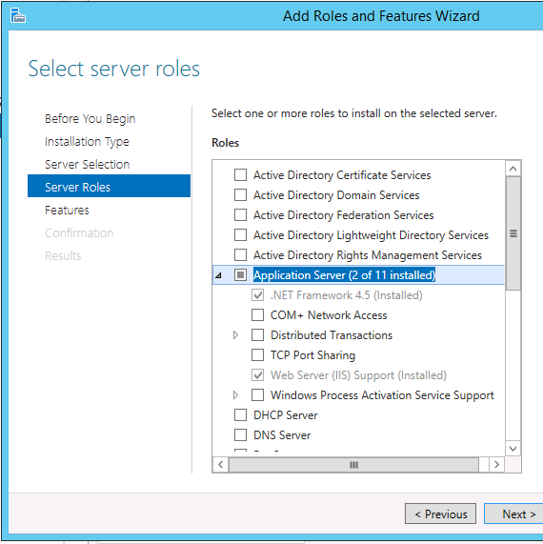The width and height of the screenshot is (543, 544).
Task: Enable the DHCP Server checkbox
Action: 240,415
